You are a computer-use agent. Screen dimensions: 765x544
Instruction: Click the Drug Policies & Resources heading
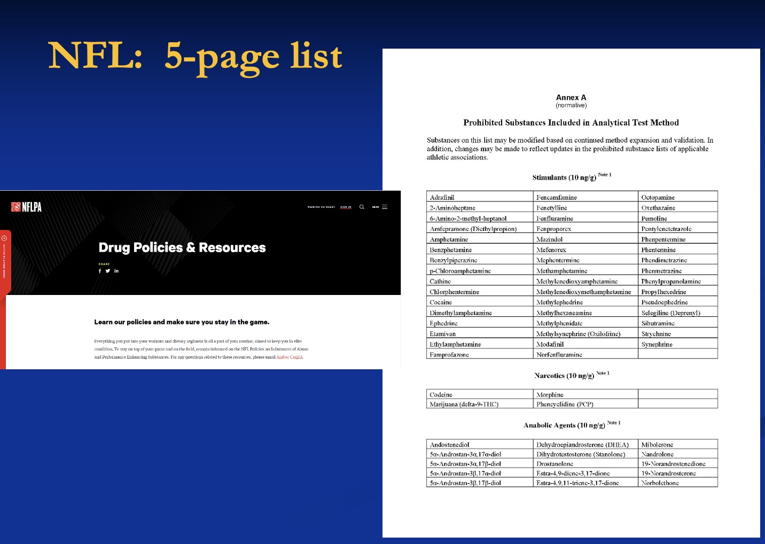point(182,247)
